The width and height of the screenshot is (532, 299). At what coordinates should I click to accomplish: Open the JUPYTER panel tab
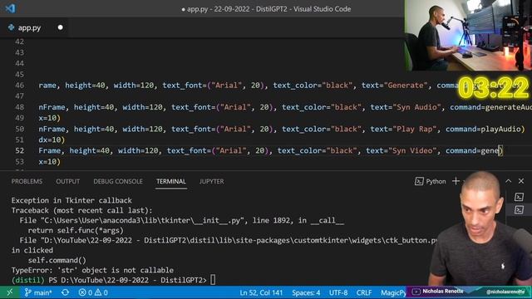(x=211, y=181)
